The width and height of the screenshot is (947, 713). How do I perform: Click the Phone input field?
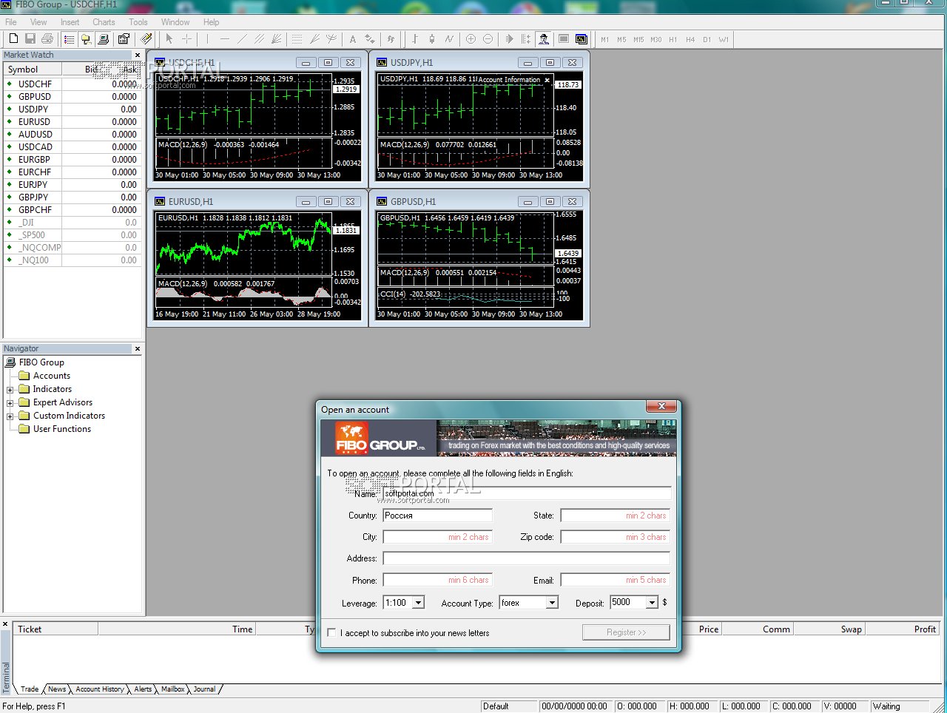pyautogui.click(x=437, y=580)
